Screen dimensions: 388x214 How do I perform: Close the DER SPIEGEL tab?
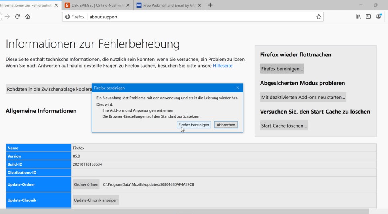coord(128,5)
